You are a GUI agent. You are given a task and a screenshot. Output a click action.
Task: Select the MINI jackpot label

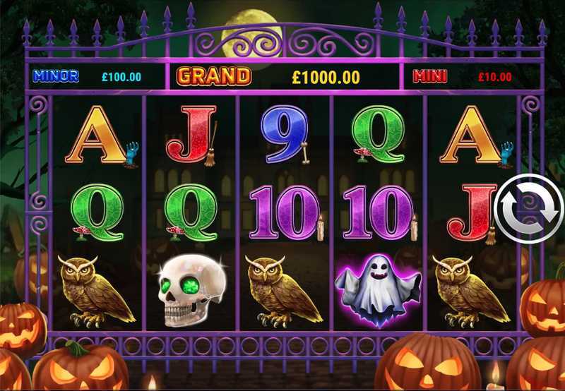[430, 76]
